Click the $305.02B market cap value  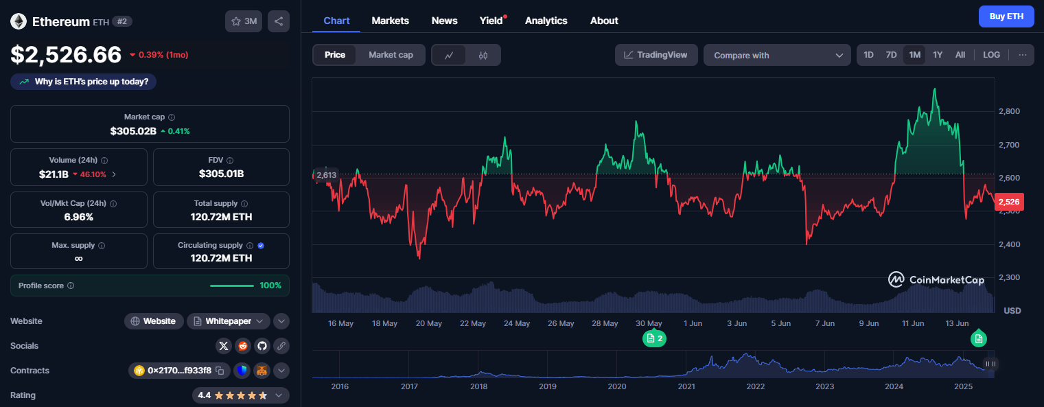pos(133,131)
